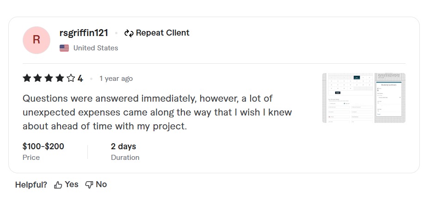
Task: Click the fourth filled rating star
Action: pyautogui.click(x=60, y=79)
